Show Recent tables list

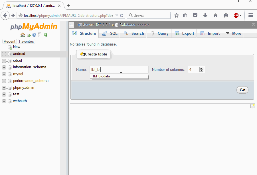(9, 41)
